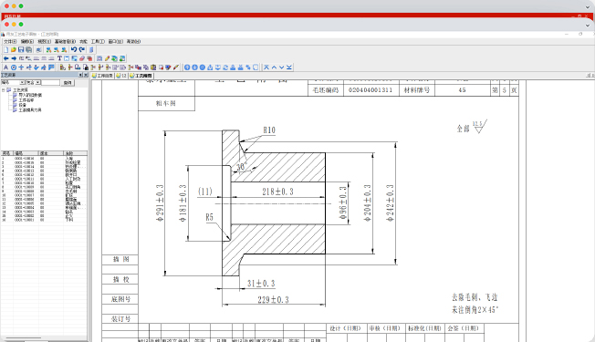
Task: Click the blue refresh arrows icon
Action: (x=225, y=67)
